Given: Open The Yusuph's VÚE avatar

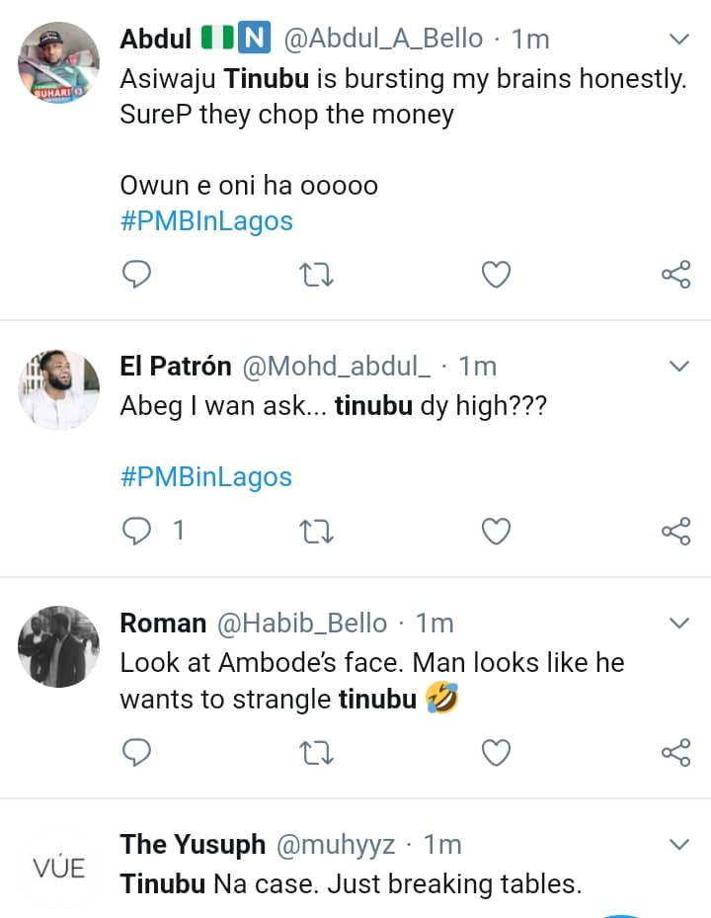Looking at the screenshot, I should pos(59,869).
